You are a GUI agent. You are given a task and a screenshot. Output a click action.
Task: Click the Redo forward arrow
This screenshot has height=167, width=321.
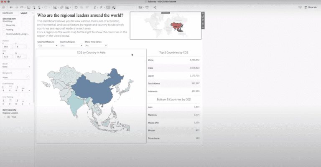17,7
